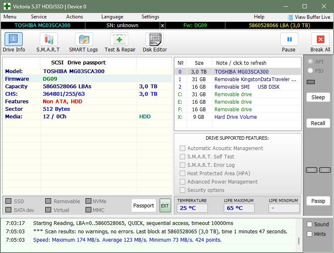Screen dimensions: 334x253
Task: Open SMART Logs toolbar icon
Action: click(x=84, y=39)
